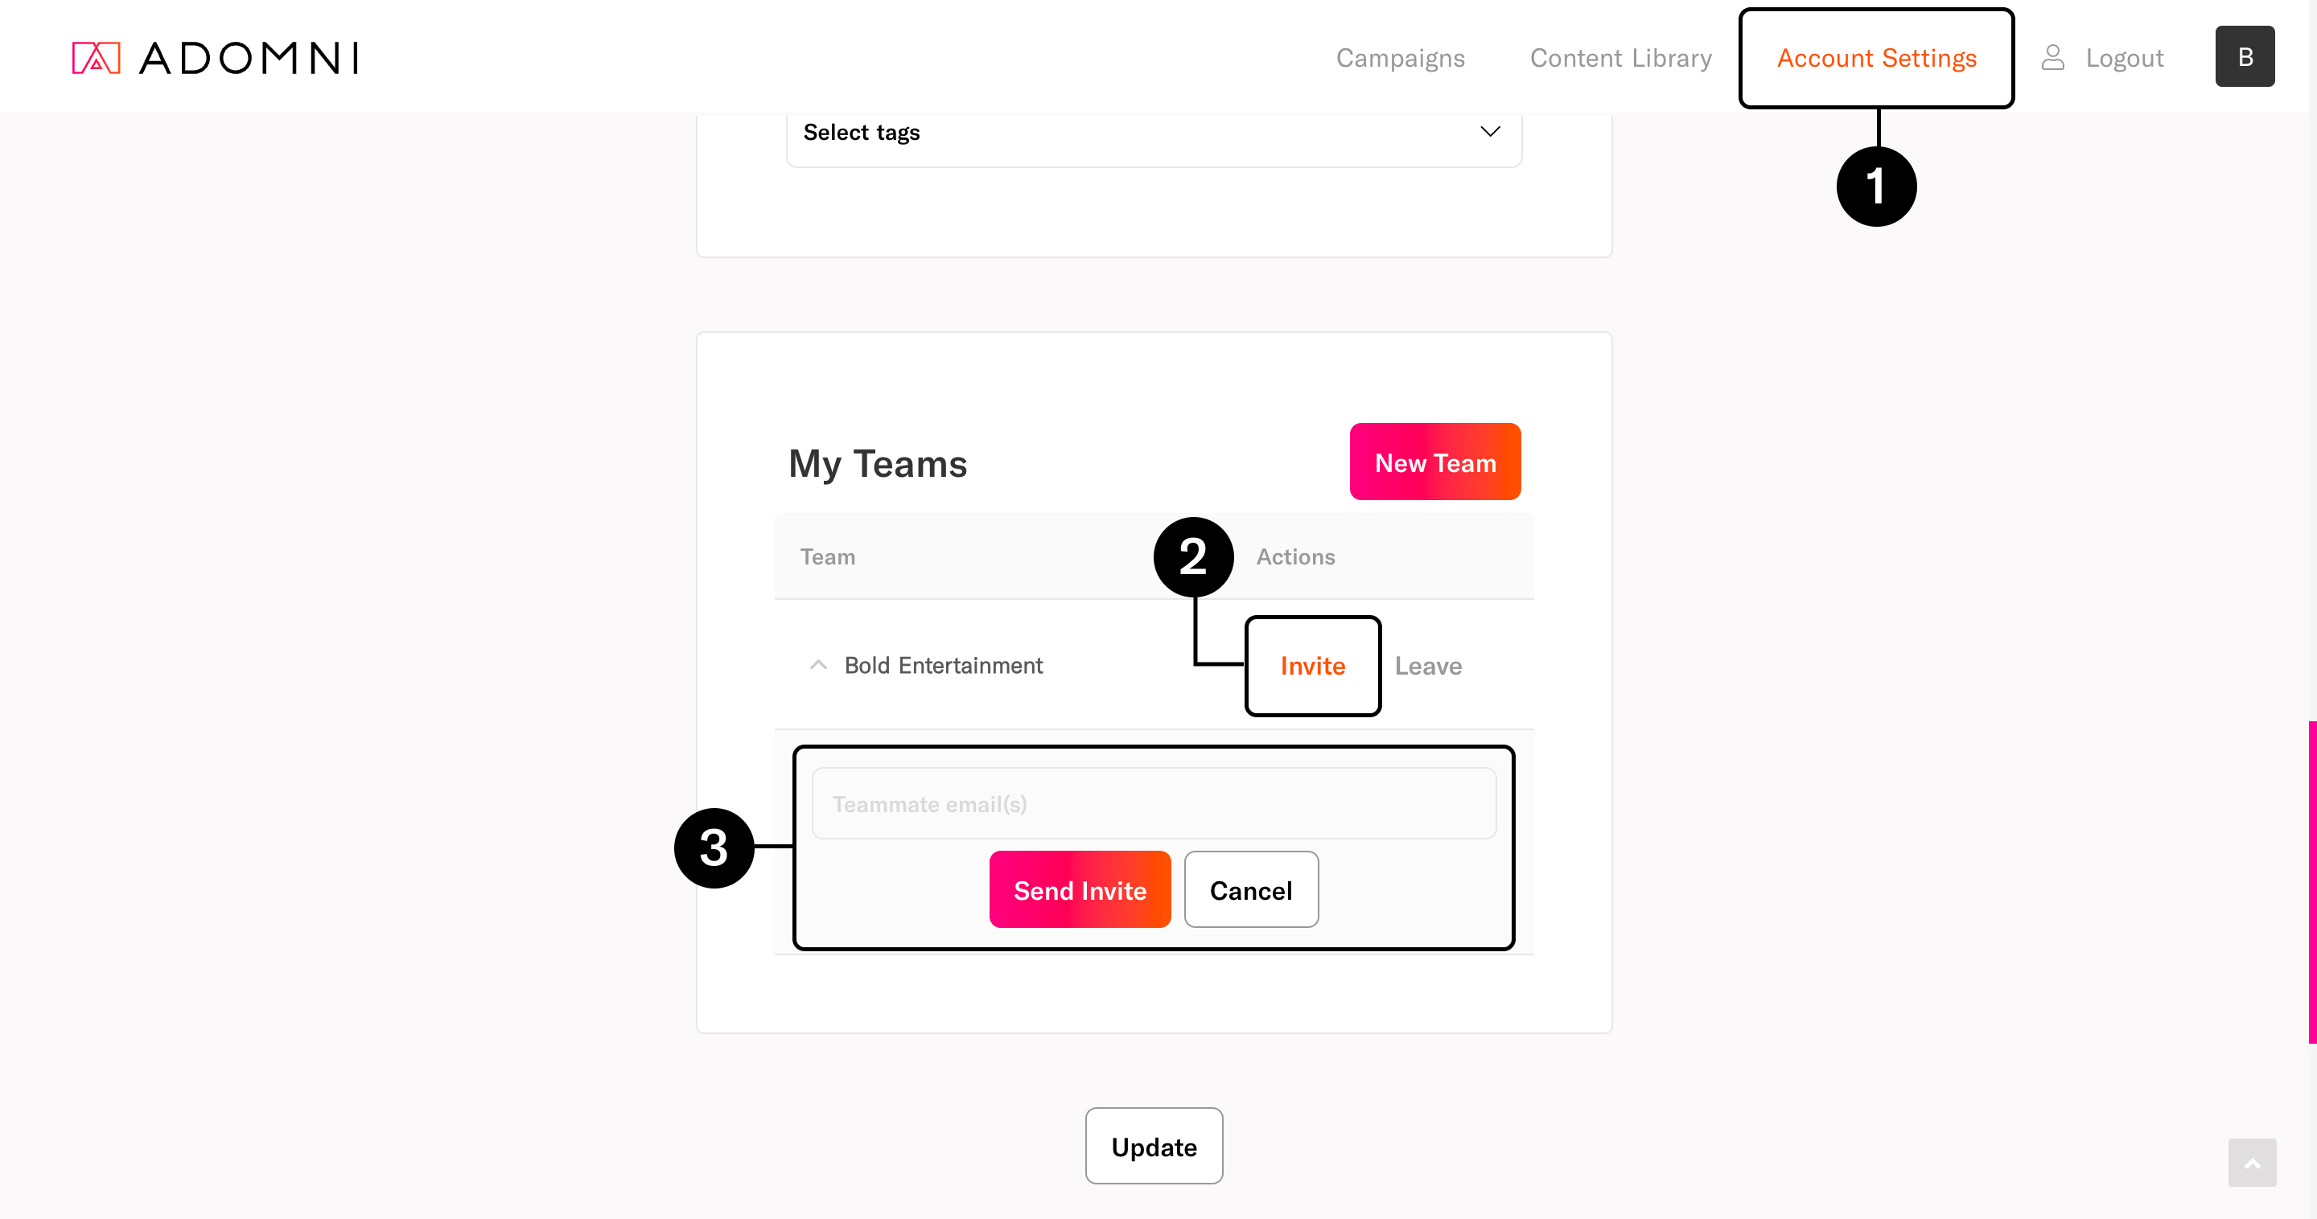Click the Select tags chevron arrow

pyautogui.click(x=1489, y=132)
